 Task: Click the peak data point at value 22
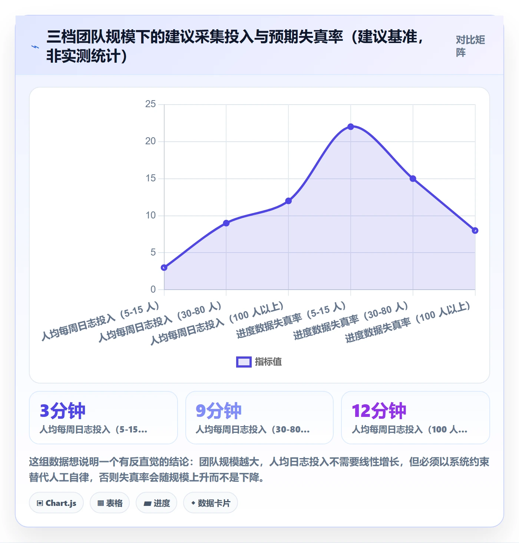351,126
